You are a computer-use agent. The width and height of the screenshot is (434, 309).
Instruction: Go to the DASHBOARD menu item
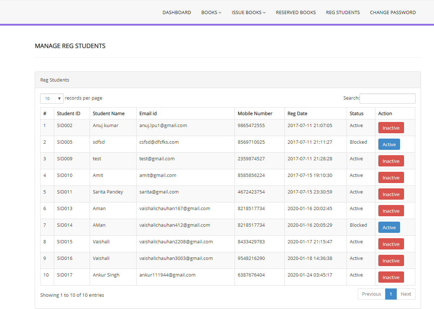(177, 12)
